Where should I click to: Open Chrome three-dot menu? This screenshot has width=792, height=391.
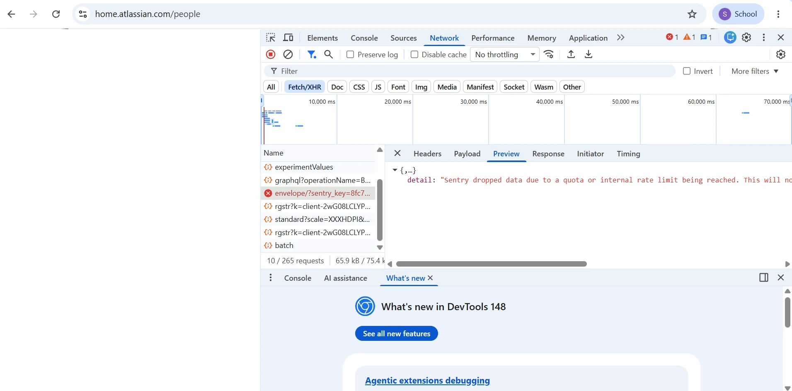coord(778,14)
